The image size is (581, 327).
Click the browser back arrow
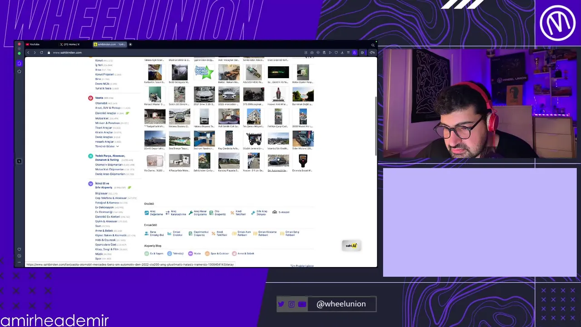[x=28, y=53]
